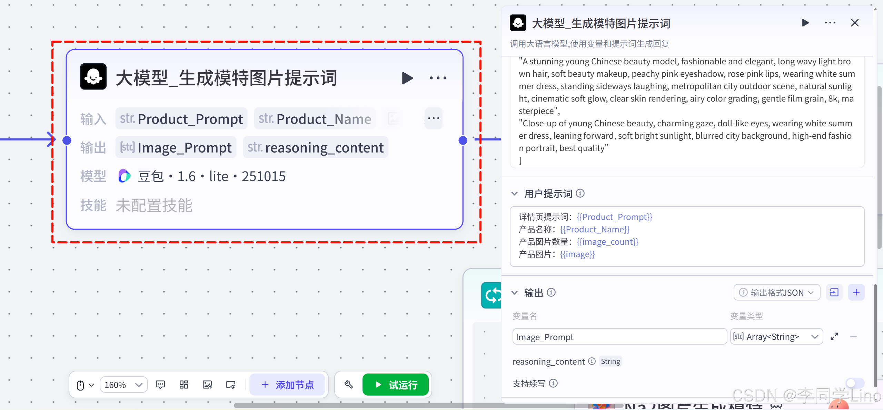Click the comment icon in the bottom toolbar
This screenshot has width=883, height=410.
(160, 385)
